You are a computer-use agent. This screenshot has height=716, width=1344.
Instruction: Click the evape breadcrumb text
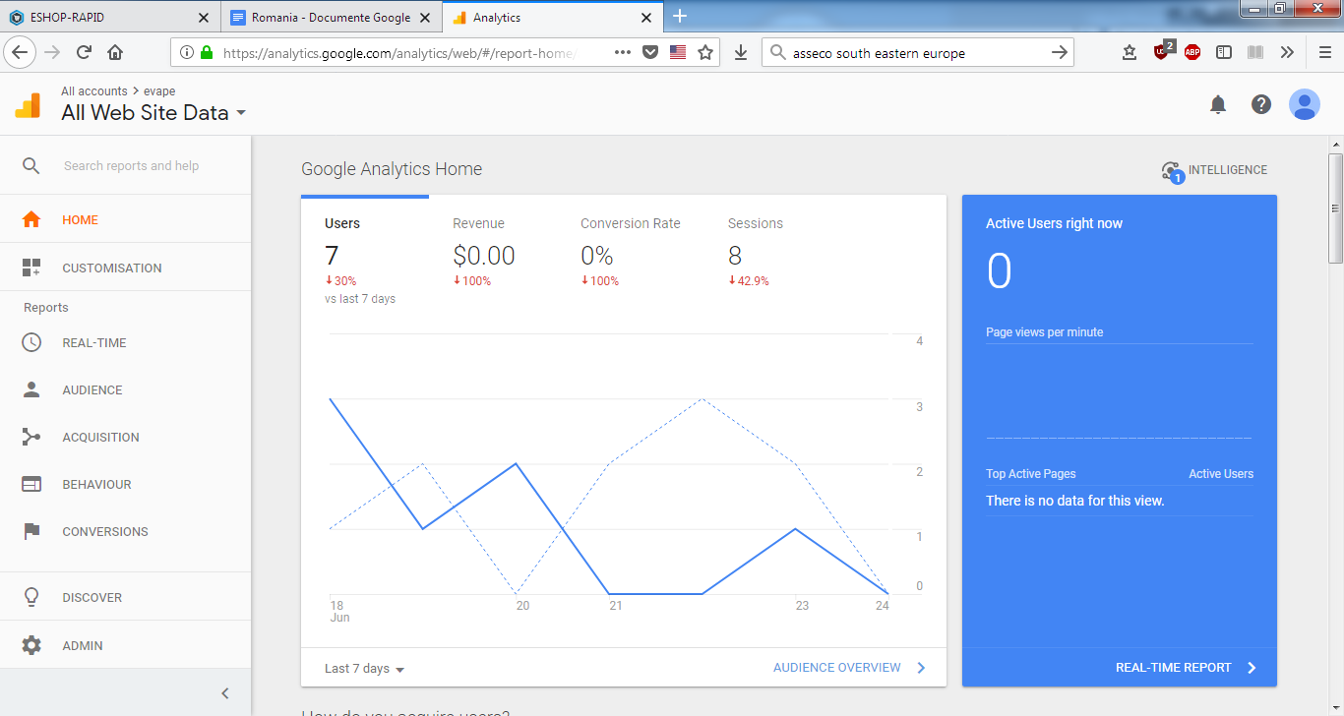tap(159, 91)
